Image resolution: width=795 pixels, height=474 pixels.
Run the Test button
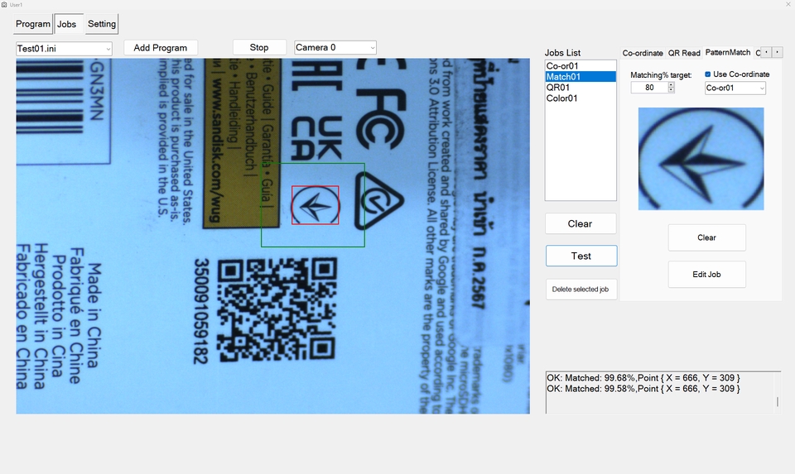pos(581,256)
